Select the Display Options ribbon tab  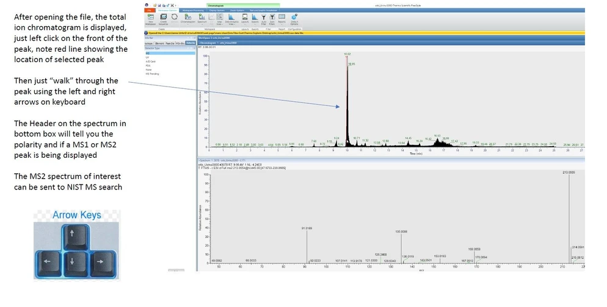217,10
